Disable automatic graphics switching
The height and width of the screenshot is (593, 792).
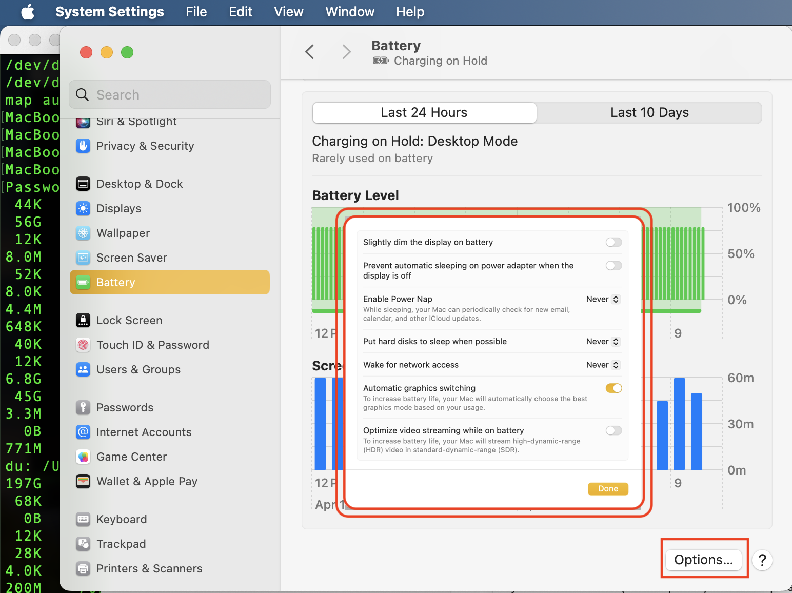[x=613, y=388]
